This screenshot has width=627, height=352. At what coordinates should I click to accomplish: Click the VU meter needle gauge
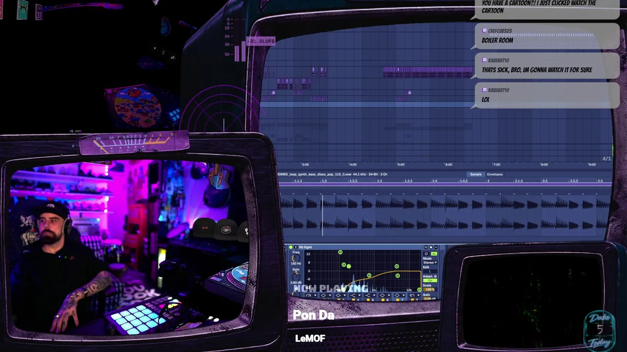coord(134,142)
